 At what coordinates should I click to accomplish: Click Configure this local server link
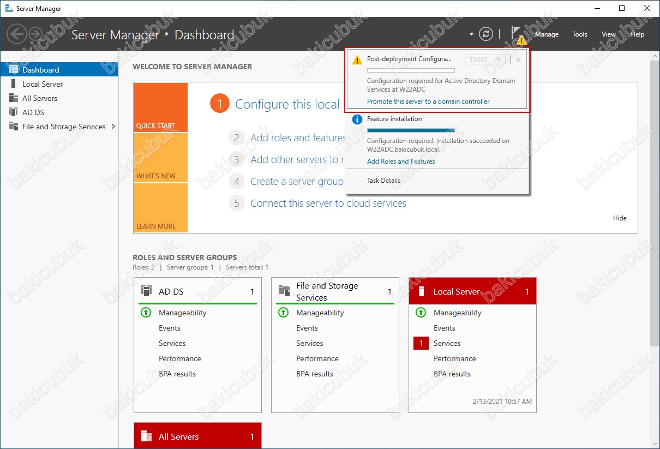287,104
